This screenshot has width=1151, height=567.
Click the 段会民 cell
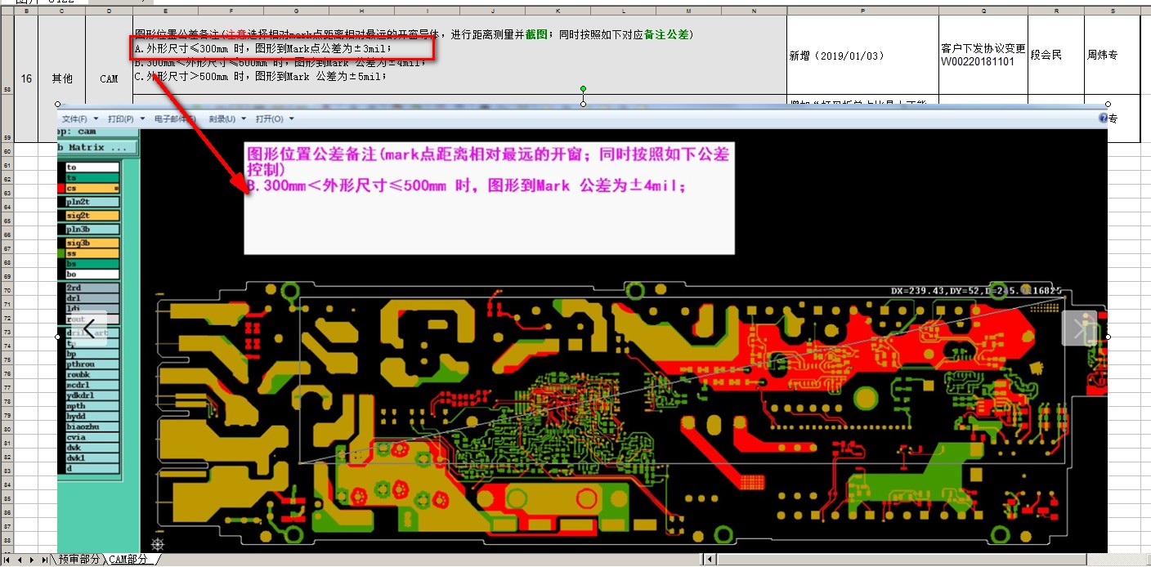(1056, 56)
